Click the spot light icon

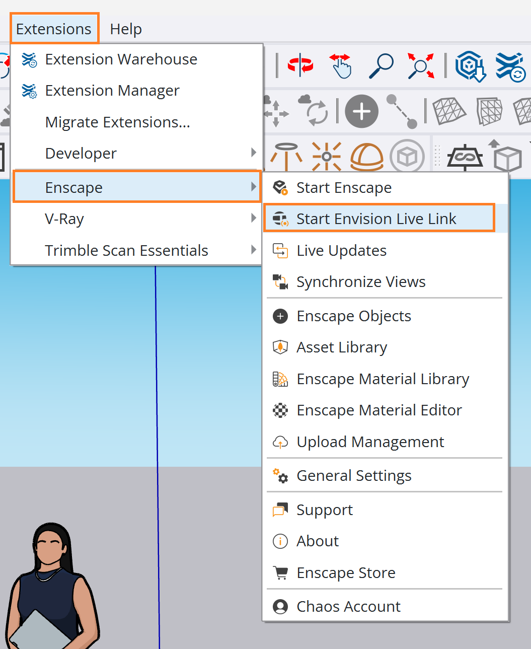(x=286, y=157)
